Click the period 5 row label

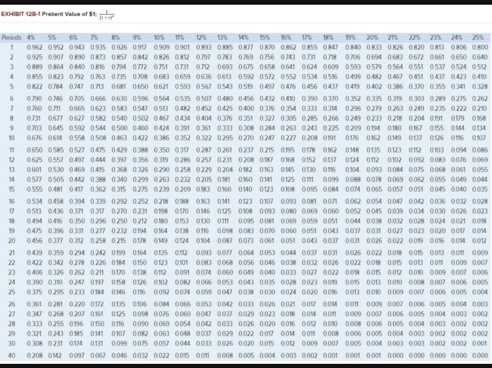pyautogui.click(x=11, y=87)
